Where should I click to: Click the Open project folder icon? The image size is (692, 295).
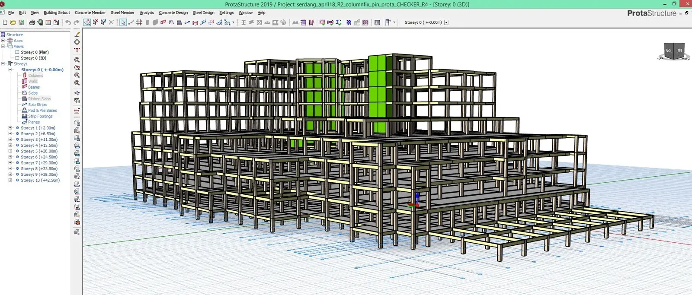(13, 22)
